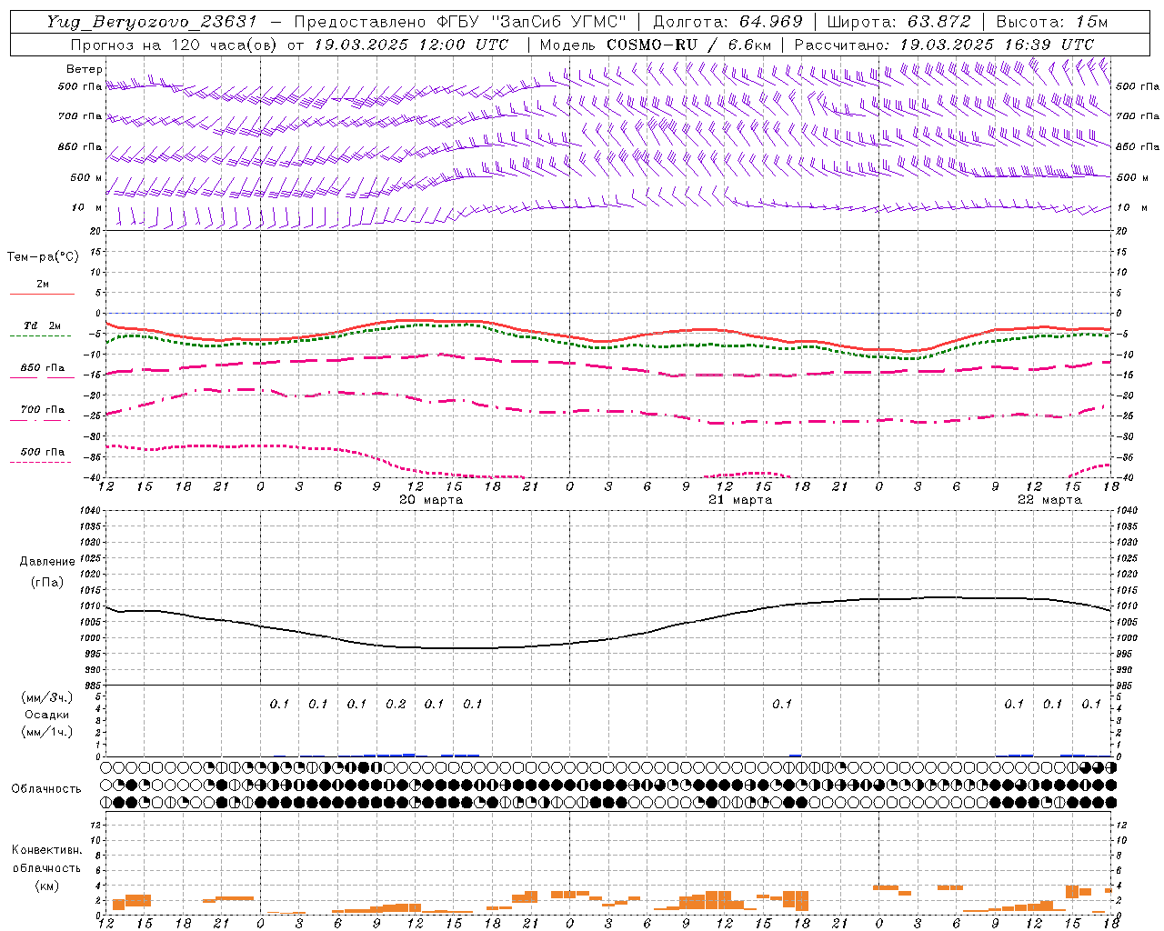
Task: Click the Широта: 63.872 value
Action: click(x=898, y=22)
